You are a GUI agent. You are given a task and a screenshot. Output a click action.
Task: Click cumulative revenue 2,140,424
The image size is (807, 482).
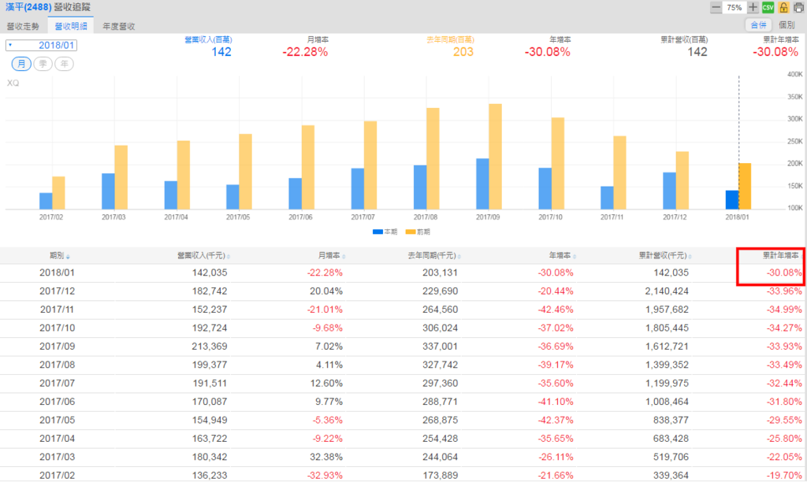(667, 291)
